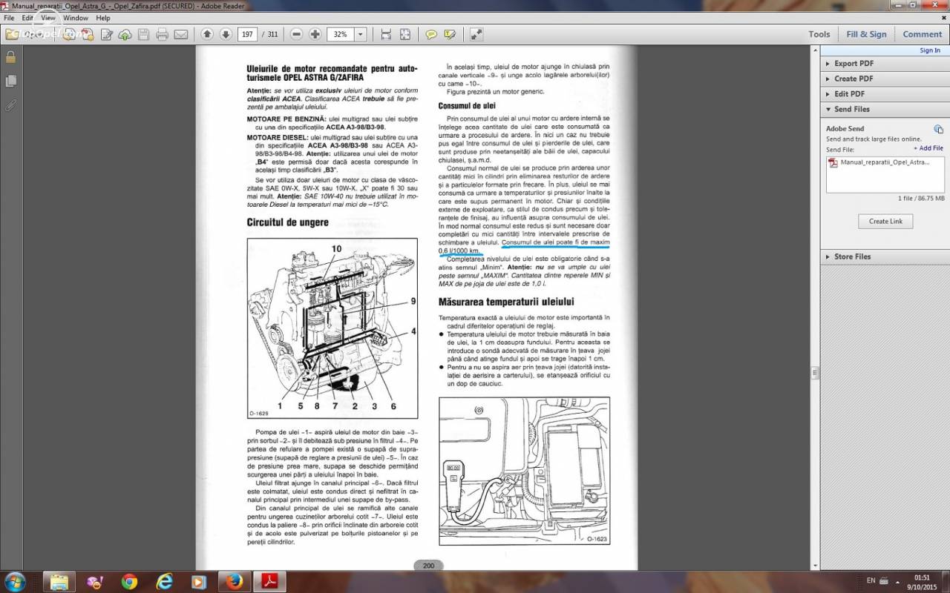Open Windows Explorer from taskbar

coord(59,582)
